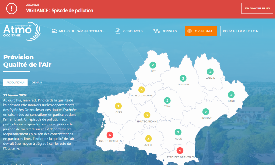
Task: Open Pour aller plus loin menu
Action: 241,31
